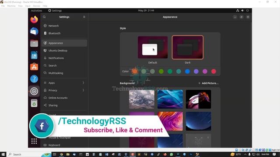
Task: Select the night sky star-trail wallpaper
Action: coord(198,121)
